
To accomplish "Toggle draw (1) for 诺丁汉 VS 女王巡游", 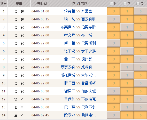I will pos(127,51).
